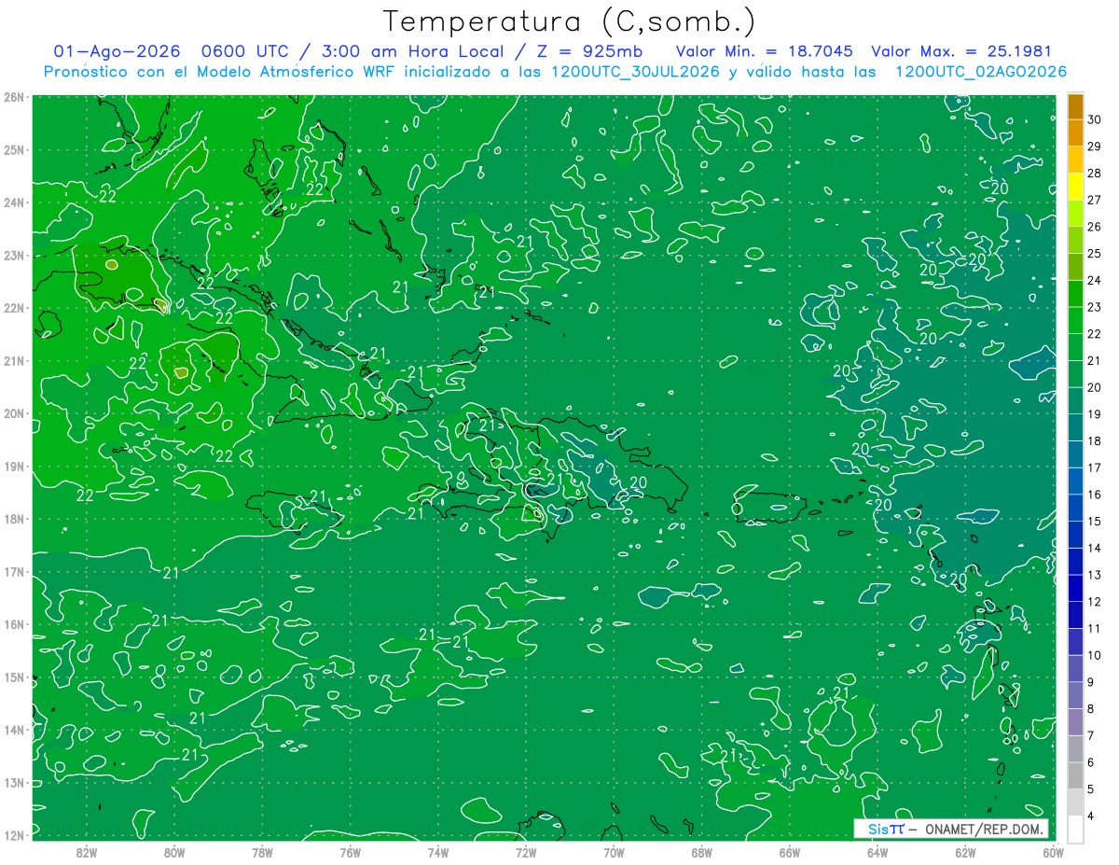The height and width of the screenshot is (865, 1119).
Task: Click latitude label '18N'
Action: coord(14,519)
